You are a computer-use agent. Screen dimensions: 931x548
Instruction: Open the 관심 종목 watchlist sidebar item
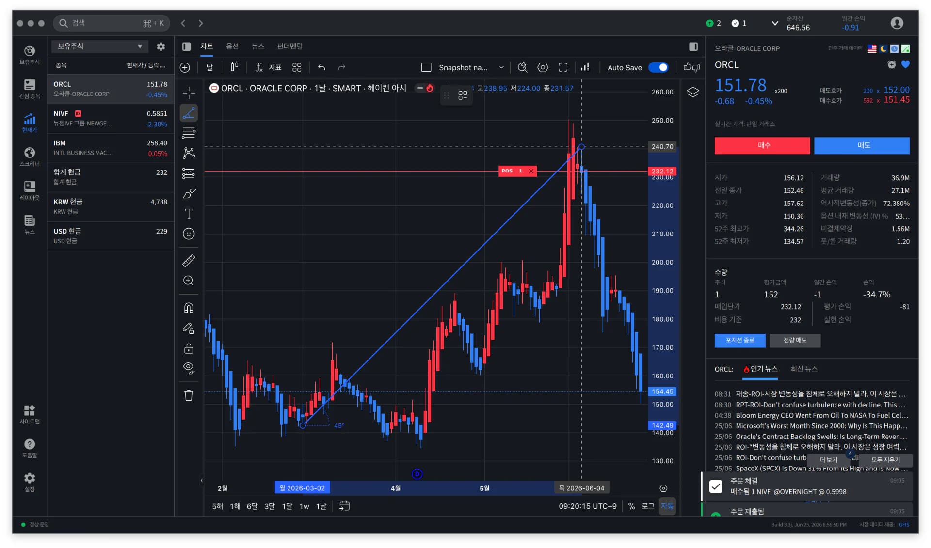(30, 89)
